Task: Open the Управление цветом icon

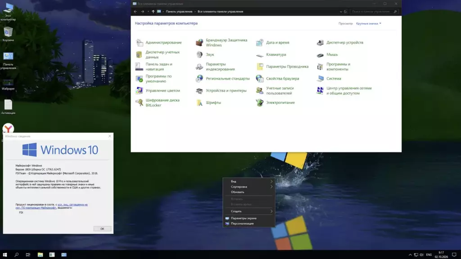Action: [140, 91]
